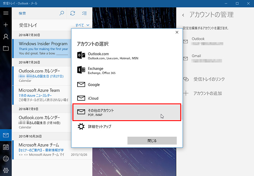Click the 閉じる button

click(152, 140)
